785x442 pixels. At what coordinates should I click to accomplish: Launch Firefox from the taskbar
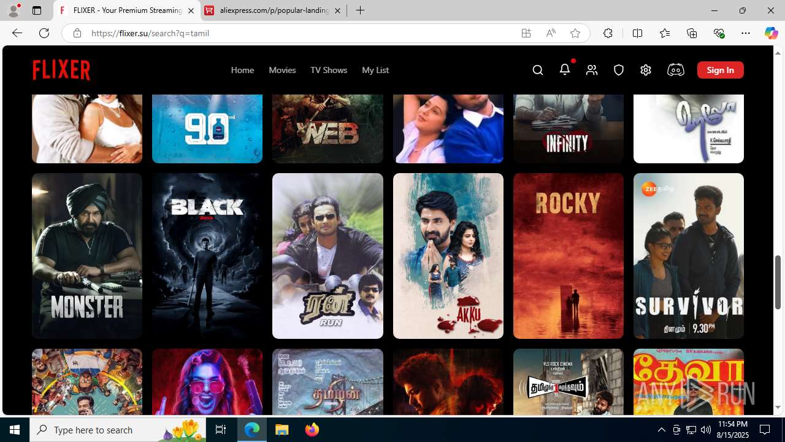[x=312, y=430]
